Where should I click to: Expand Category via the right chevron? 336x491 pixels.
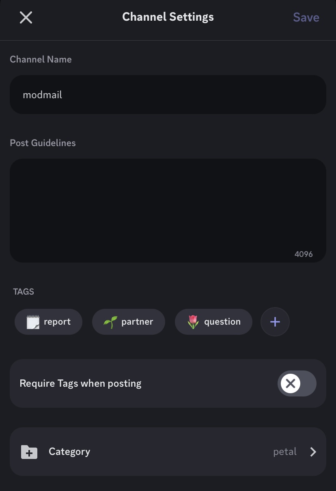[x=313, y=452]
